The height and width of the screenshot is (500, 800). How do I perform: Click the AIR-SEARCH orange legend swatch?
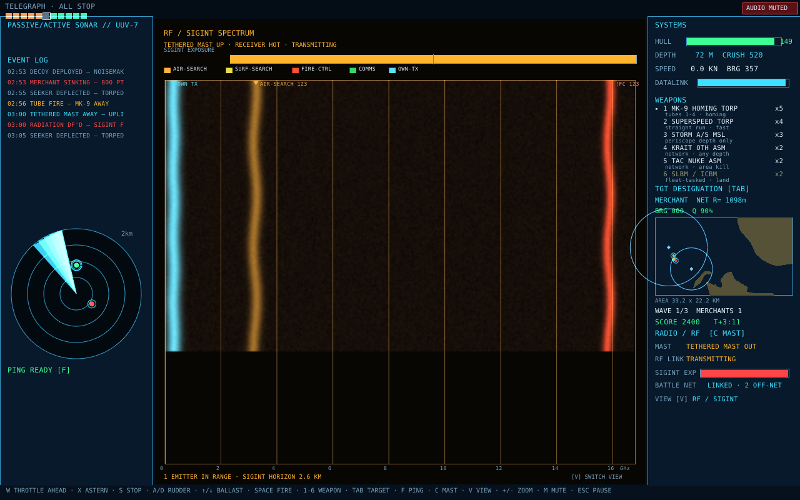coord(167,71)
